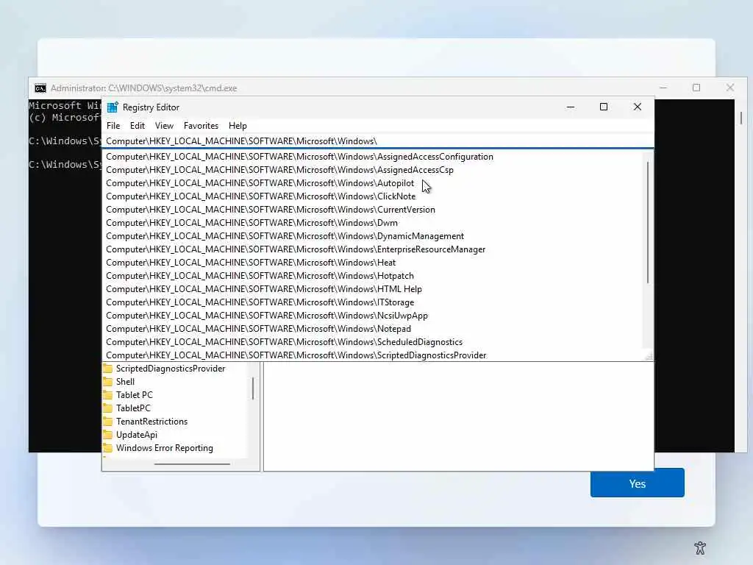
Task: Select the Windows Error Reporting key label
Action: [165, 448]
